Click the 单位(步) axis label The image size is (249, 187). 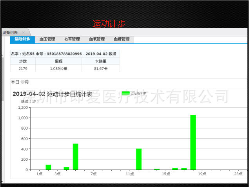pyautogui.click(x=29, y=101)
